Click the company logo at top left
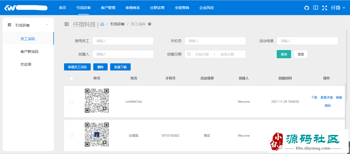 26,8
